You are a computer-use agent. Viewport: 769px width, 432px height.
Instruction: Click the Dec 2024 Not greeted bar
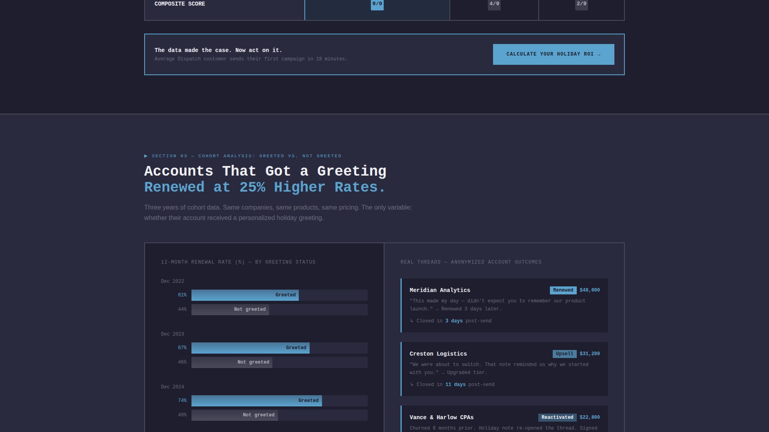coord(235,415)
